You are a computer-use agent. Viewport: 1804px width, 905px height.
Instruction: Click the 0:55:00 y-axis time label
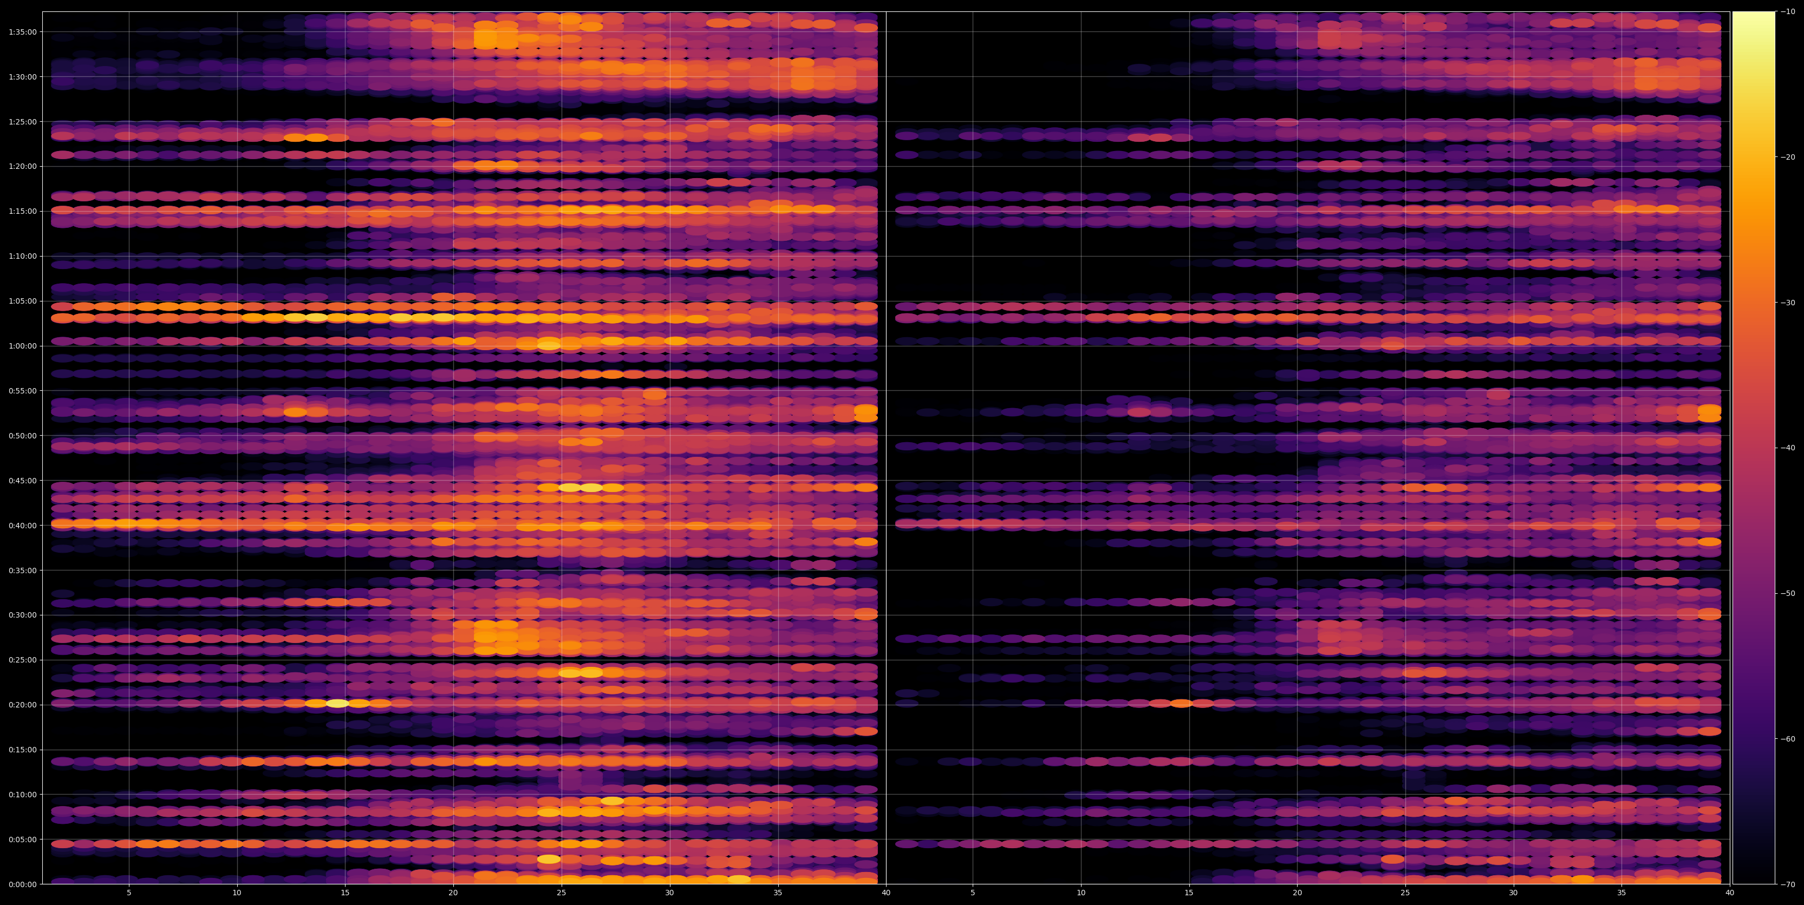(22, 391)
